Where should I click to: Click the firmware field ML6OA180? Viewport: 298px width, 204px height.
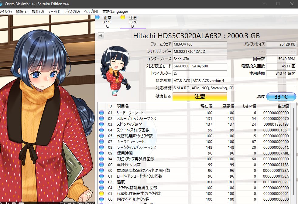pyautogui.click(x=200, y=44)
